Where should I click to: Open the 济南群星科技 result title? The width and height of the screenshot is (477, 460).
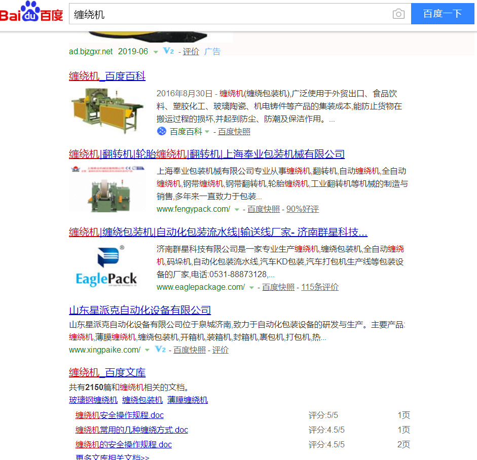click(x=218, y=232)
